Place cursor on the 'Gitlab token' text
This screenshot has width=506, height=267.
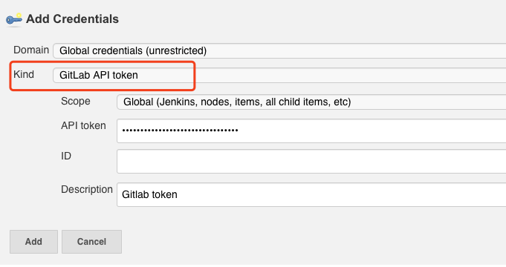point(149,194)
